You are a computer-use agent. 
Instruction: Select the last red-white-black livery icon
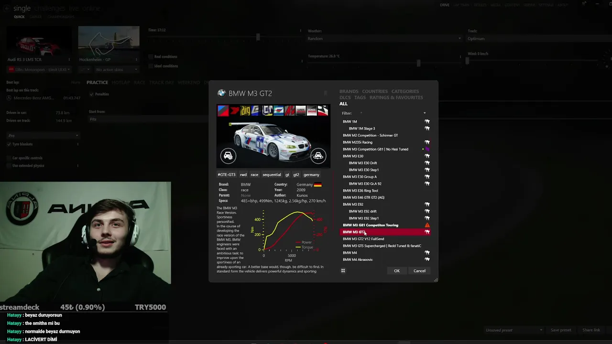(x=323, y=111)
